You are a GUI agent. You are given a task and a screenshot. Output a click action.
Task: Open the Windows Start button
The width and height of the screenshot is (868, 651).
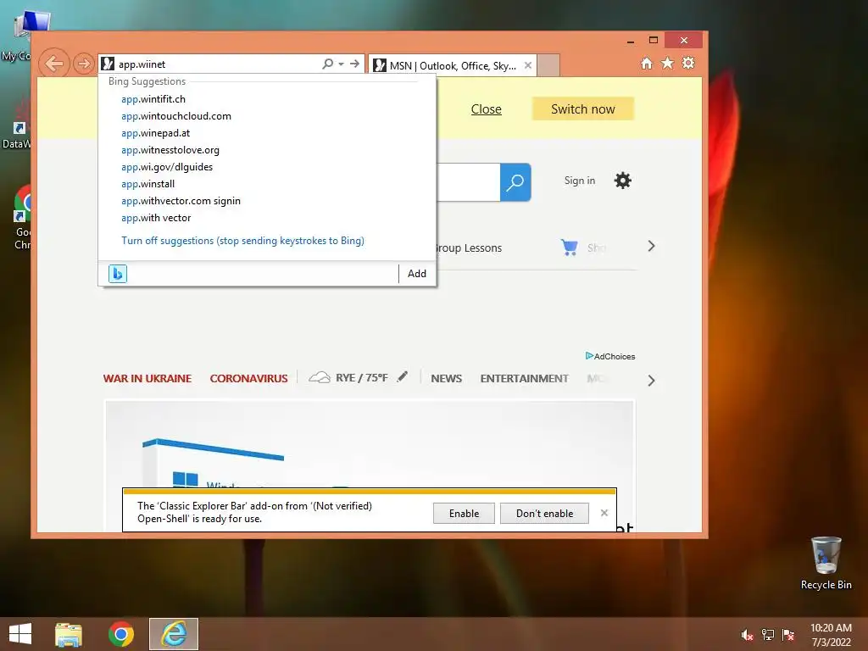click(x=20, y=634)
